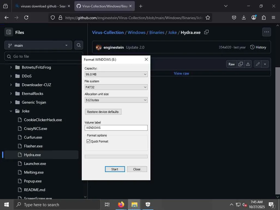280x210 pixels.
Task: Click the GitHub file search magnifier button
Action: click(78, 45)
